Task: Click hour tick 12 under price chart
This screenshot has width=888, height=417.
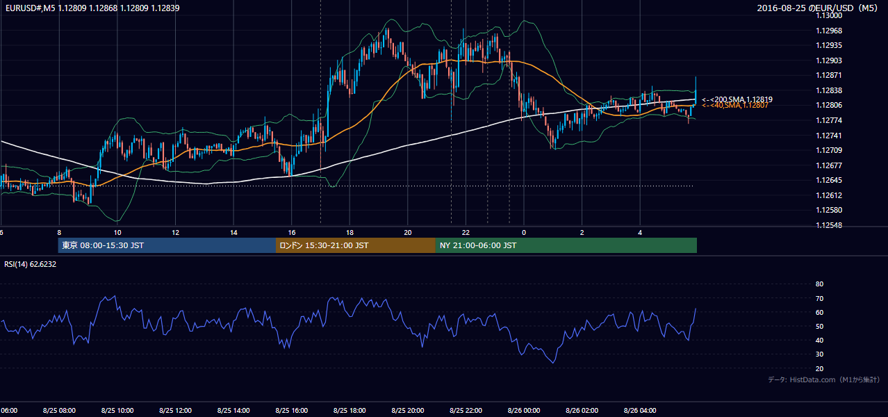Action: tap(175, 233)
